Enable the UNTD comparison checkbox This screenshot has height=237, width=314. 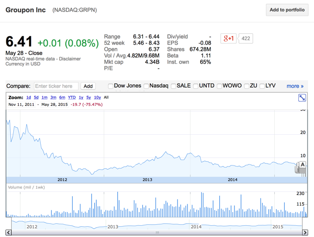(196, 86)
